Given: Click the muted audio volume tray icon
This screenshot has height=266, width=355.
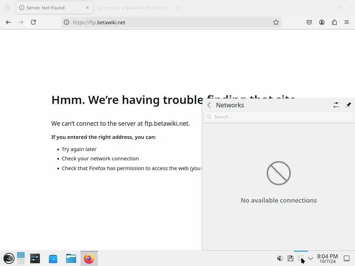Looking at the screenshot, I should [x=280, y=258].
